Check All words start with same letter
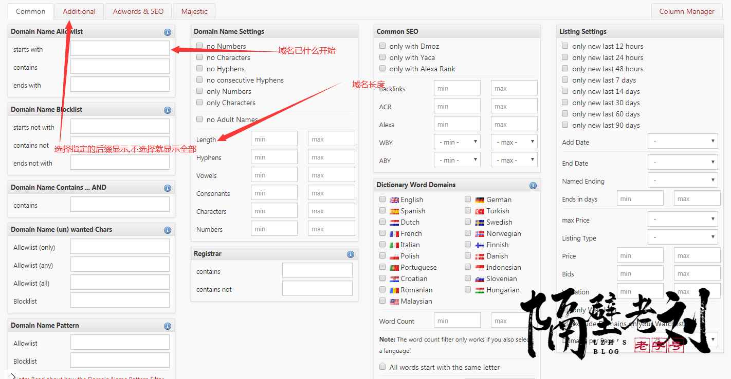The height and width of the screenshot is (379, 731). (x=382, y=367)
